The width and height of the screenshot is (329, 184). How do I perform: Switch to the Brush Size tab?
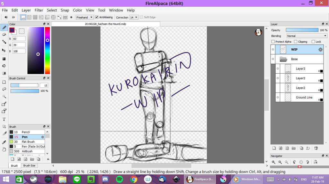29,166
